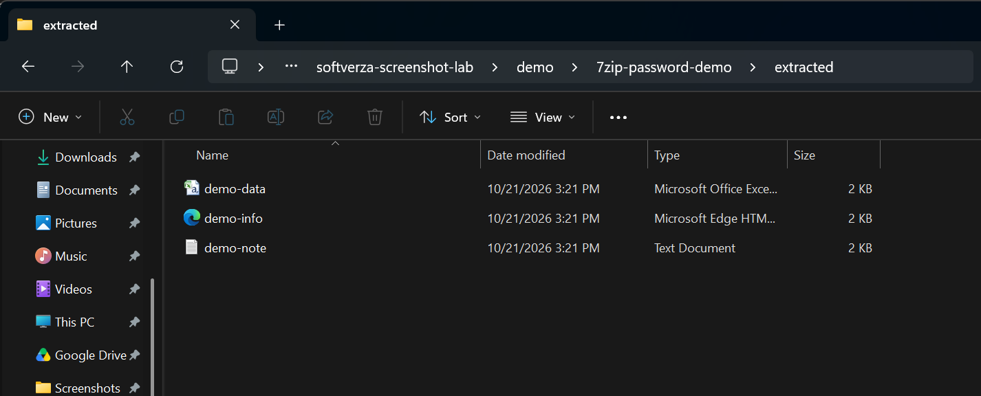This screenshot has height=396, width=981.
Task: Open the Sort dropdown menu
Action: click(450, 117)
